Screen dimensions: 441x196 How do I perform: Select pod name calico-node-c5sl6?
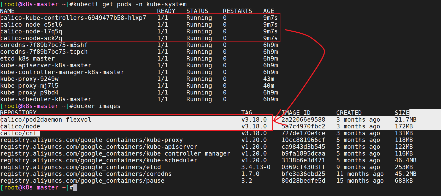pyautogui.click(x=31, y=25)
